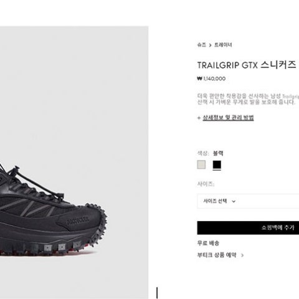Click the black Trailgrip sneaker image

[53, 210]
